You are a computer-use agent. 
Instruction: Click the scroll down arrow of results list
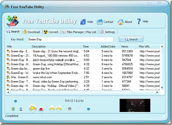click(162, 88)
